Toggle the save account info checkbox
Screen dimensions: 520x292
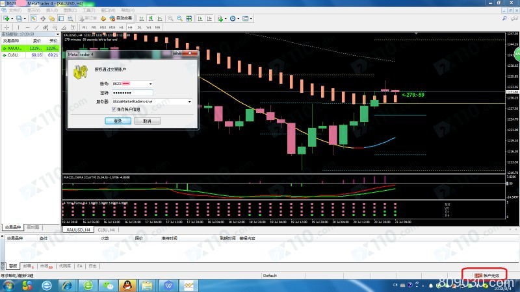click(114, 109)
